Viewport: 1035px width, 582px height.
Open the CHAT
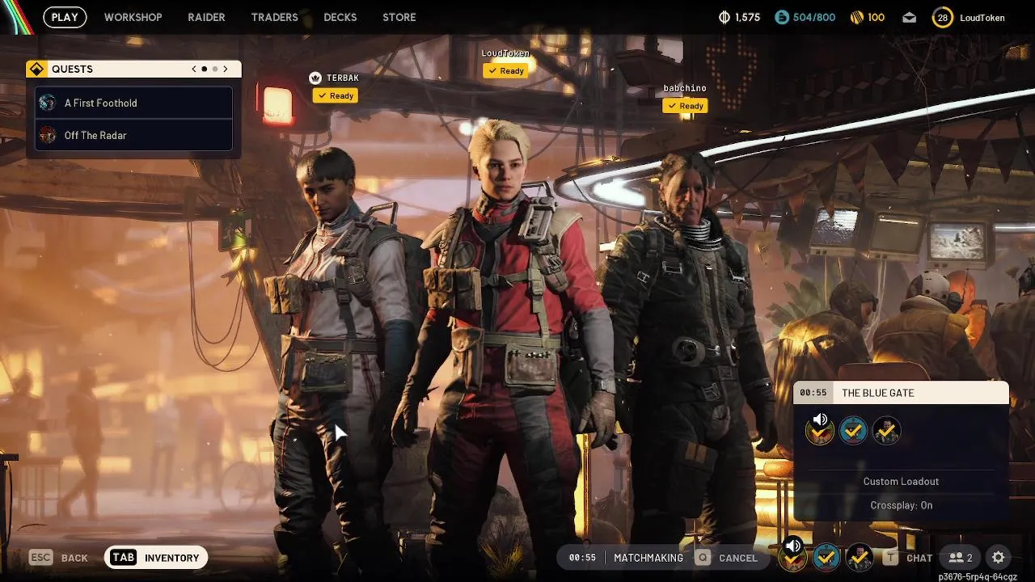tap(919, 558)
